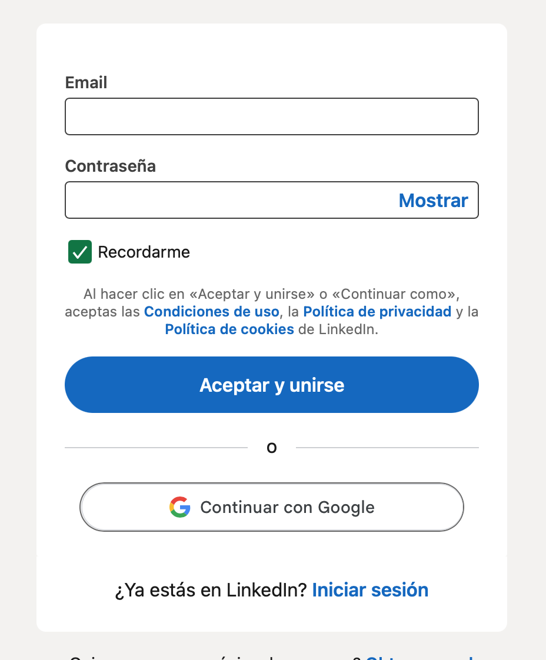This screenshot has height=660, width=546.
Task: Follow the Iniciar sesión link
Action: click(x=370, y=589)
